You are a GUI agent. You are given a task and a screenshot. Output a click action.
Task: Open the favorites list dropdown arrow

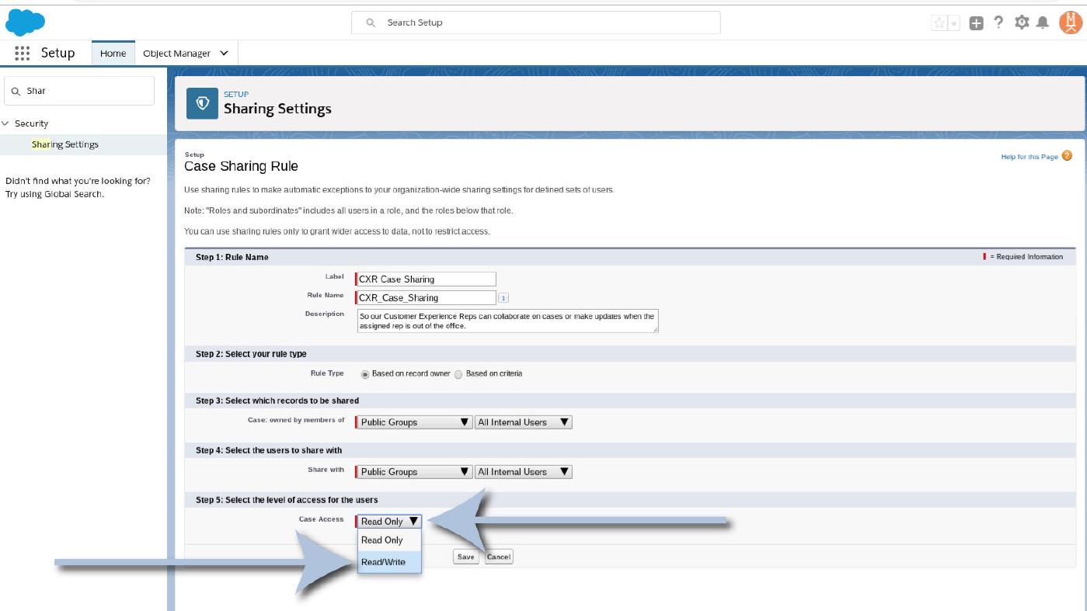[954, 23]
